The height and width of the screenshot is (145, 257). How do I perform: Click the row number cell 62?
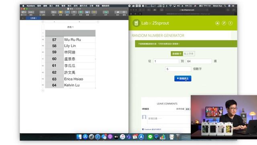(55, 72)
